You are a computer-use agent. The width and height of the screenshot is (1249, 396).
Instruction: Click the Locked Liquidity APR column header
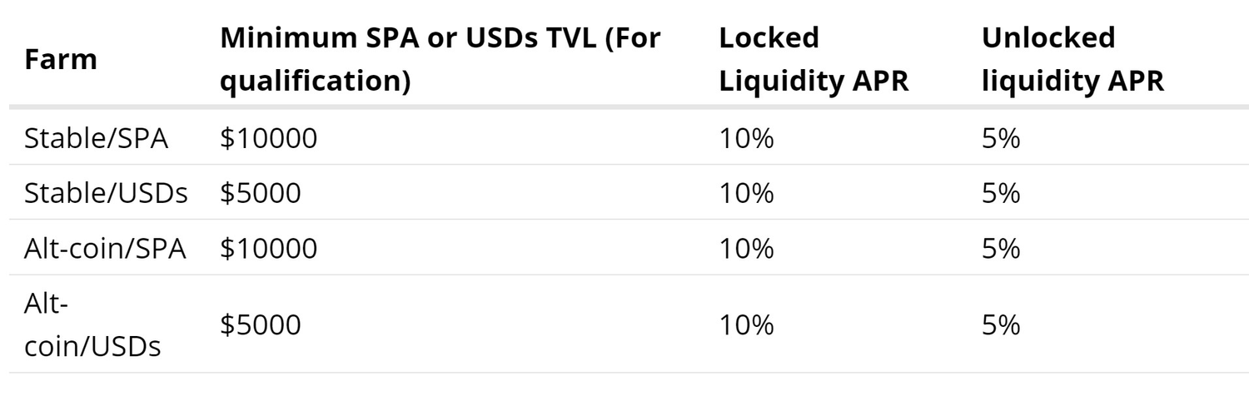(813, 61)
